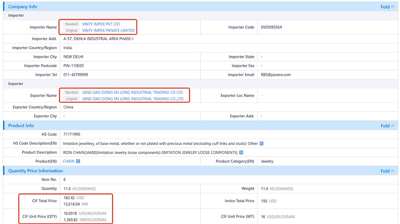This screenshot has height=224, width=400.
Task: Click translate icon after Product Description text
Action: (241, 152)
